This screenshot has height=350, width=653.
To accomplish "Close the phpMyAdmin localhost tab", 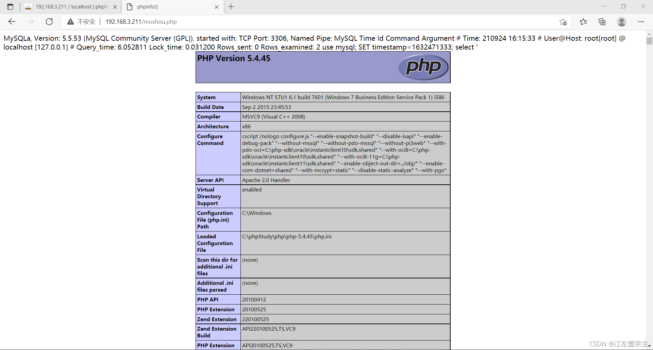I will pos(115,7).
